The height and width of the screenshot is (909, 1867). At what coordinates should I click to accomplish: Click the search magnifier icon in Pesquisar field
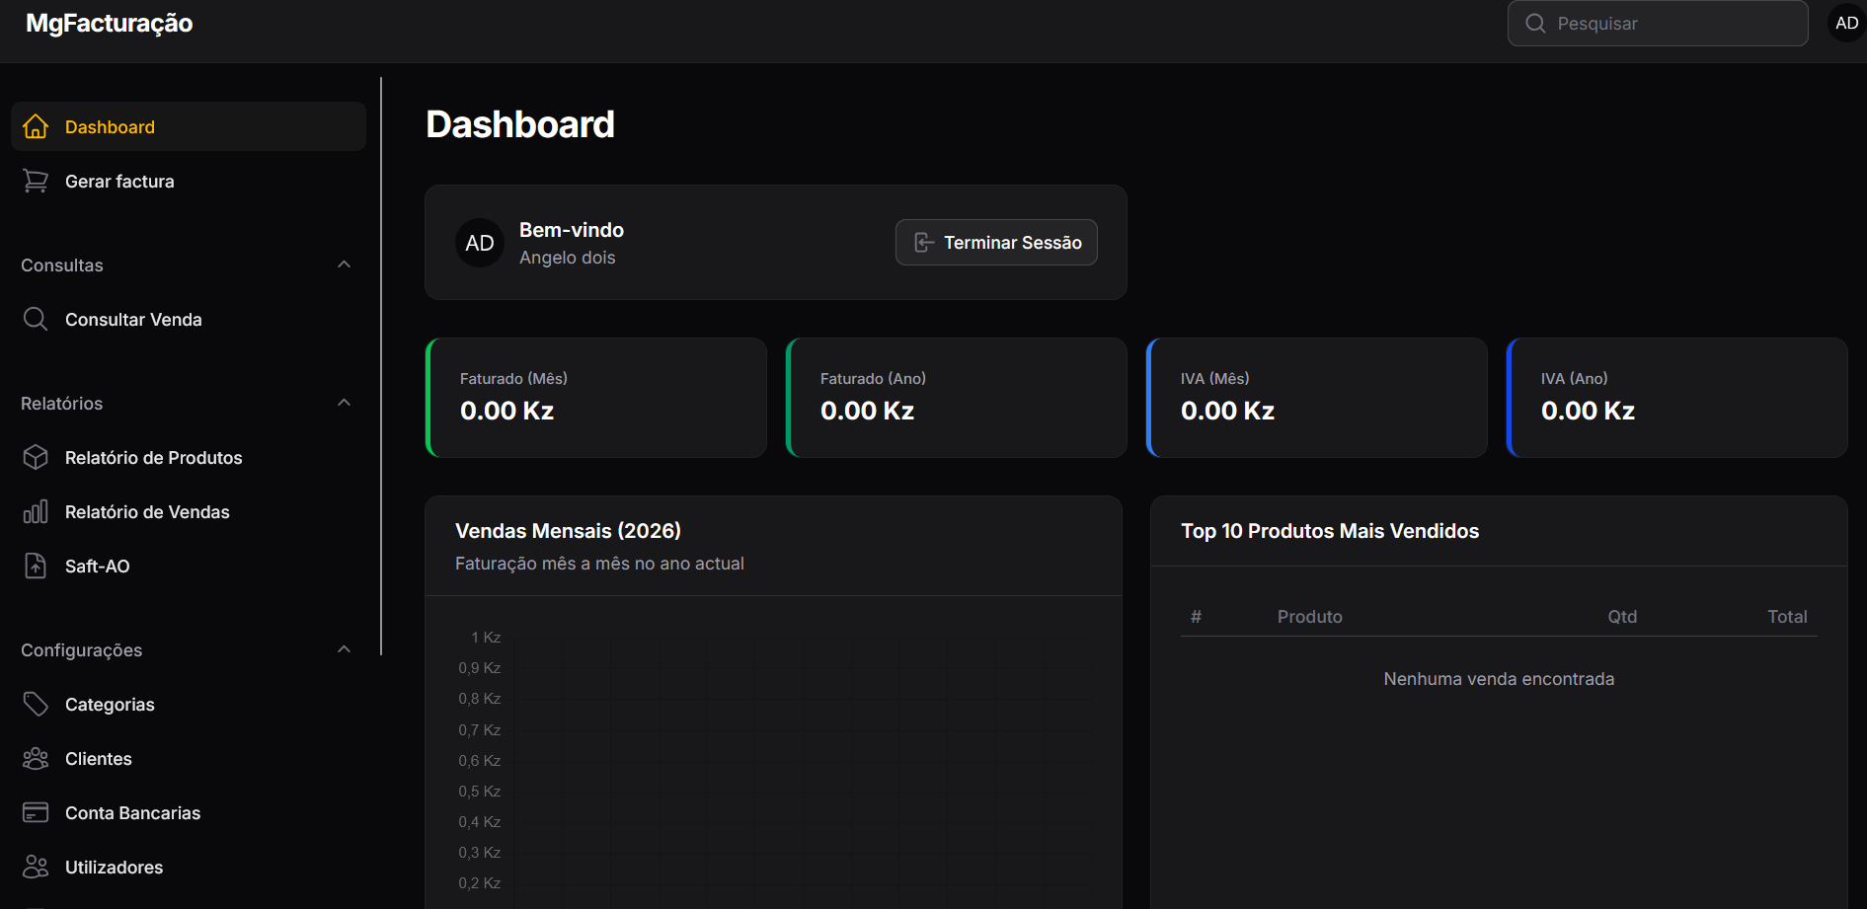1535,23
